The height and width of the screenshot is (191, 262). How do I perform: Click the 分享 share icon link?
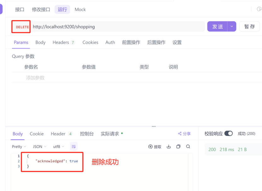184,134
